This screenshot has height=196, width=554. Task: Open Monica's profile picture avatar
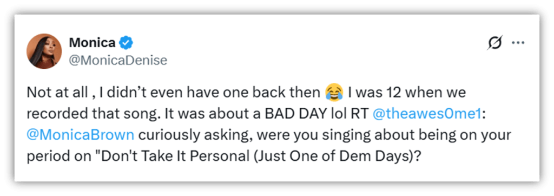(44, 51)
